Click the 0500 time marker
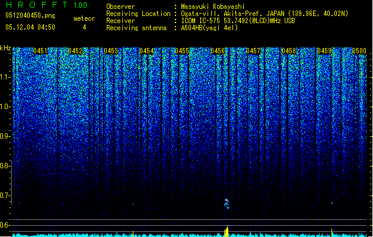The height and width of the screenshot is (237, 373). [x=359, y=51]
